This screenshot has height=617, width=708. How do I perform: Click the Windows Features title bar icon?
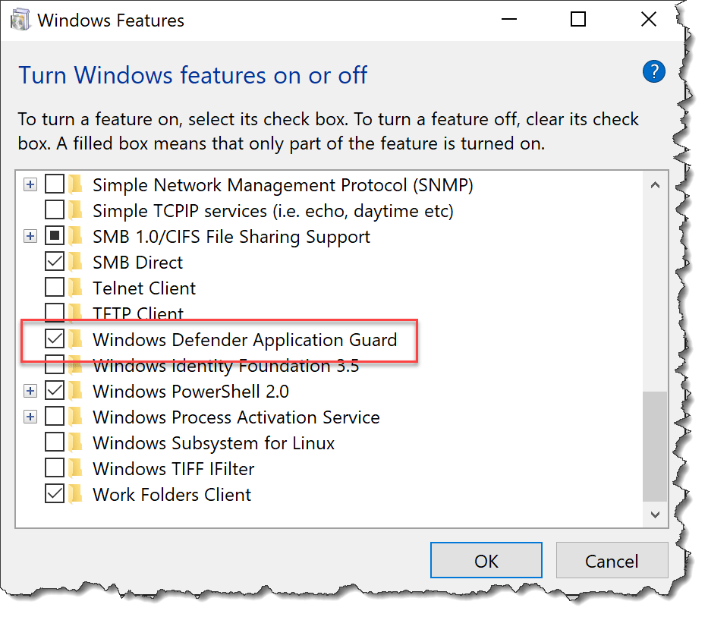click(x=20, y=19)
